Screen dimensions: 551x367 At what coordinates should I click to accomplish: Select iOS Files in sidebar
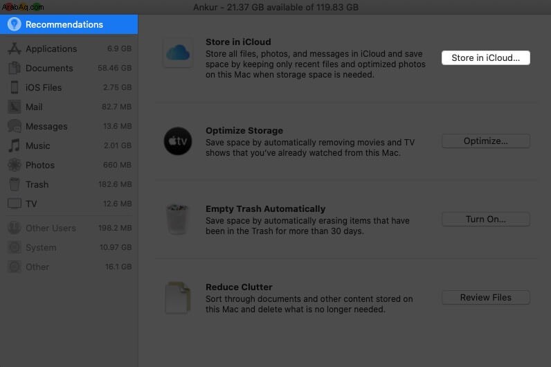click(x=69, y=87)
